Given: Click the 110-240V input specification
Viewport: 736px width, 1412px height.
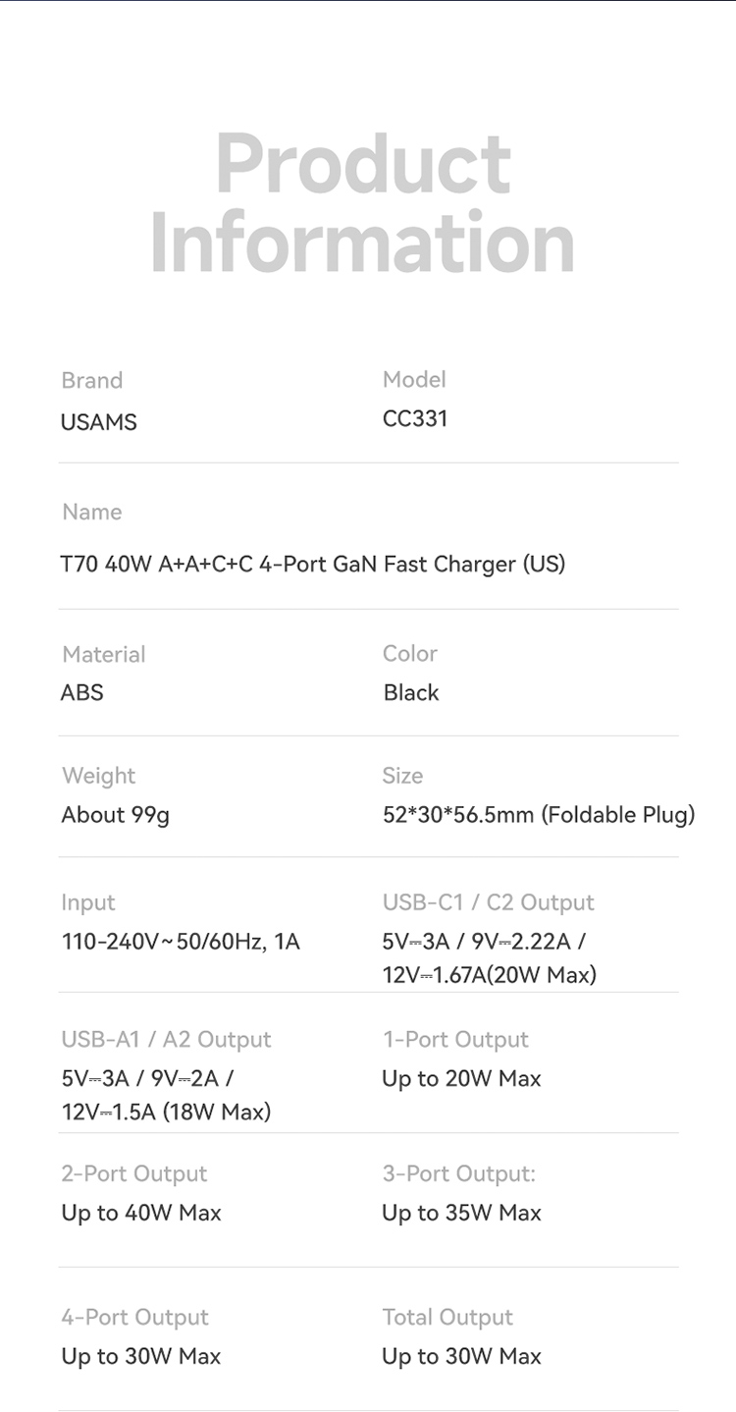Looking at the screenshot, I should pyautogui.click(x=181, y=942).
